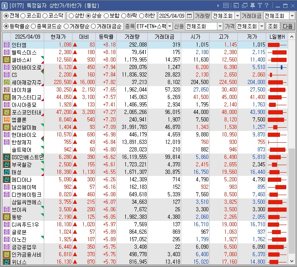Open the calendar date picker icon
The width and height of the screenshot is (297, 267).
click(x=189, y=16)
